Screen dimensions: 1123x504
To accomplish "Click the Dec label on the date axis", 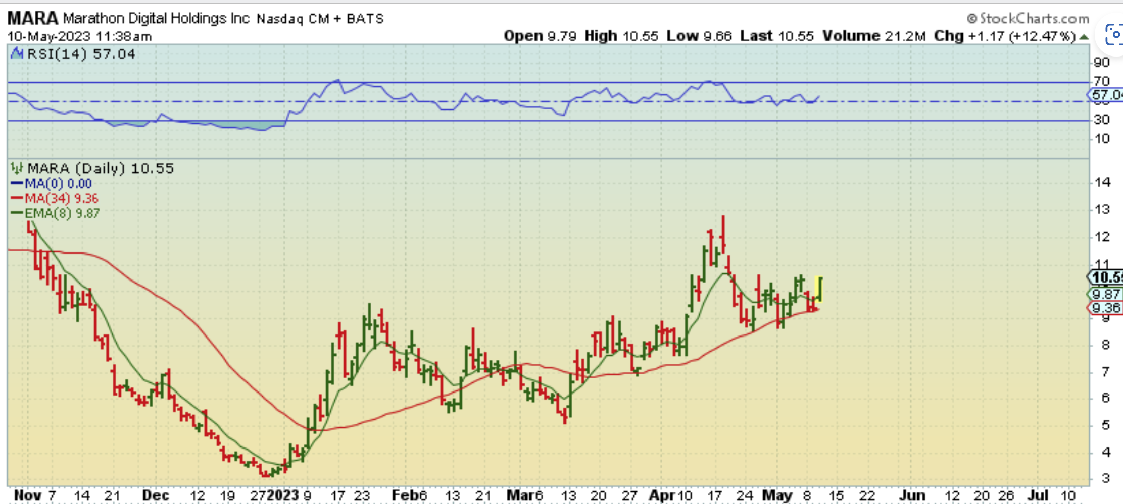I will [155, 495].
